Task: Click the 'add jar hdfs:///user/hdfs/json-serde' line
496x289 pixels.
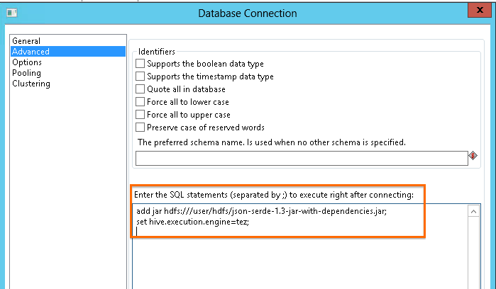Action: pos(261,211)
